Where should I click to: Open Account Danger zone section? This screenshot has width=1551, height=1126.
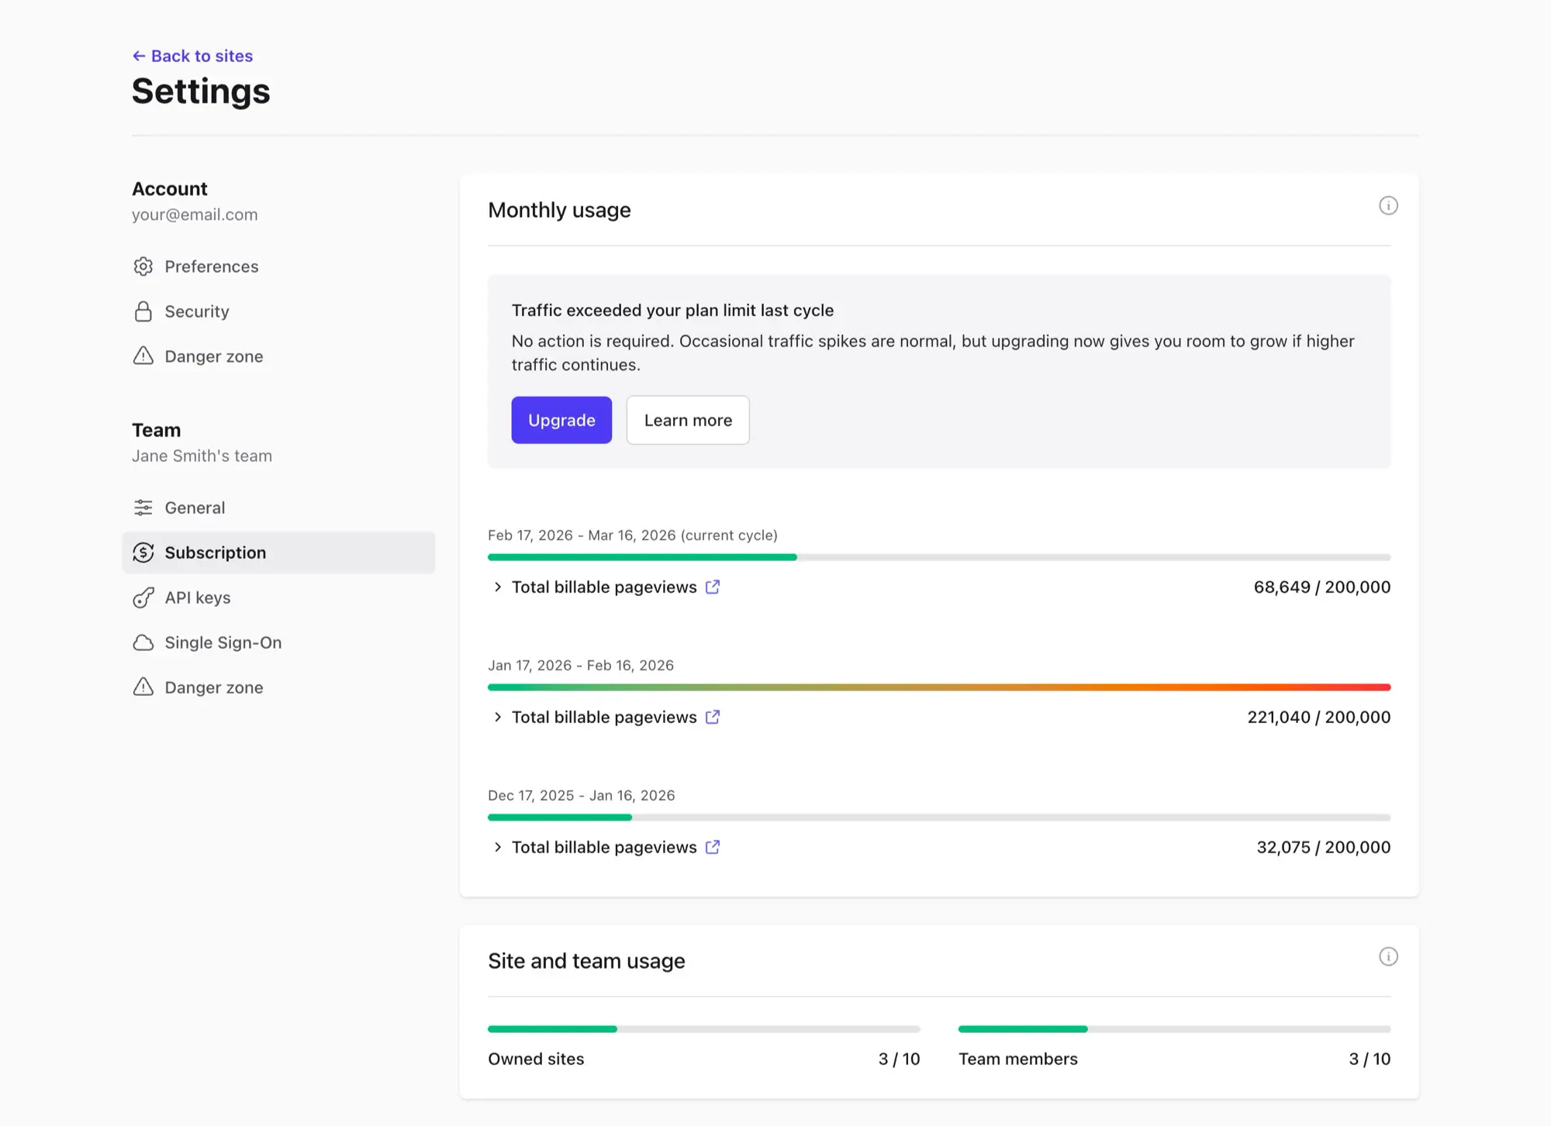(213, 356)
